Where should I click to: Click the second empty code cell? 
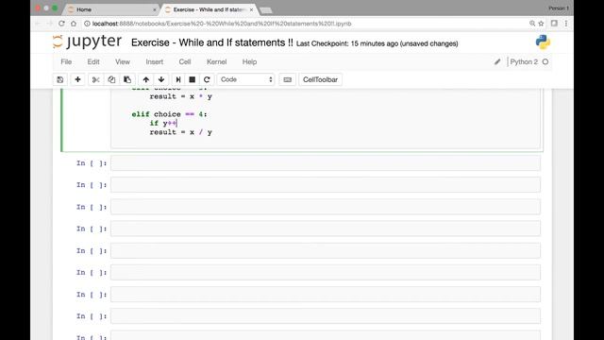326,185
